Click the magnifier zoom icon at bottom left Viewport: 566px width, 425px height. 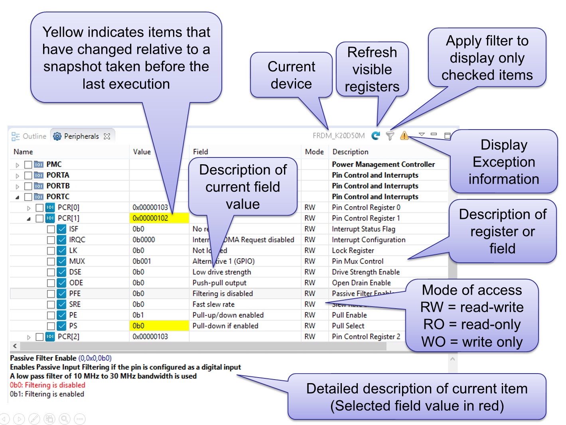(64, 419)
